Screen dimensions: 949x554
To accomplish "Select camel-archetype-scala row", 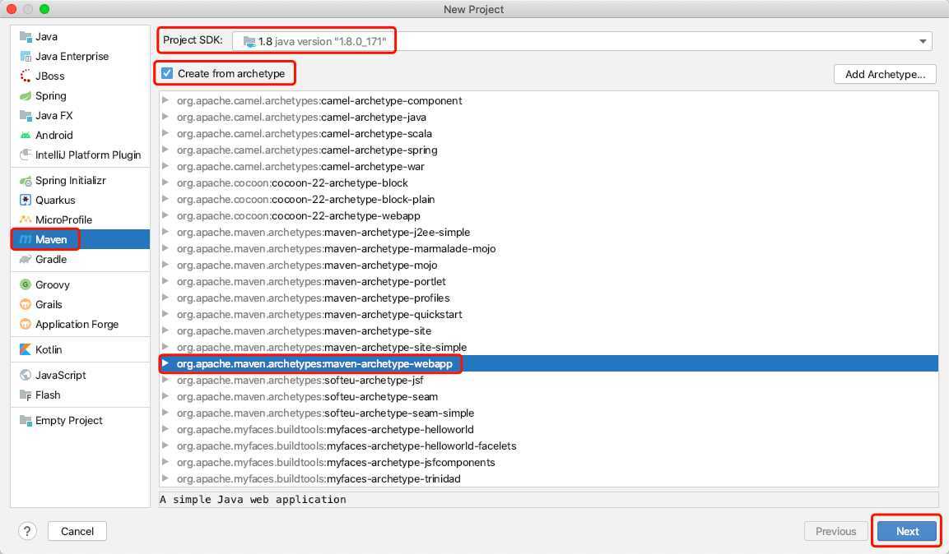I will (549, 133).
